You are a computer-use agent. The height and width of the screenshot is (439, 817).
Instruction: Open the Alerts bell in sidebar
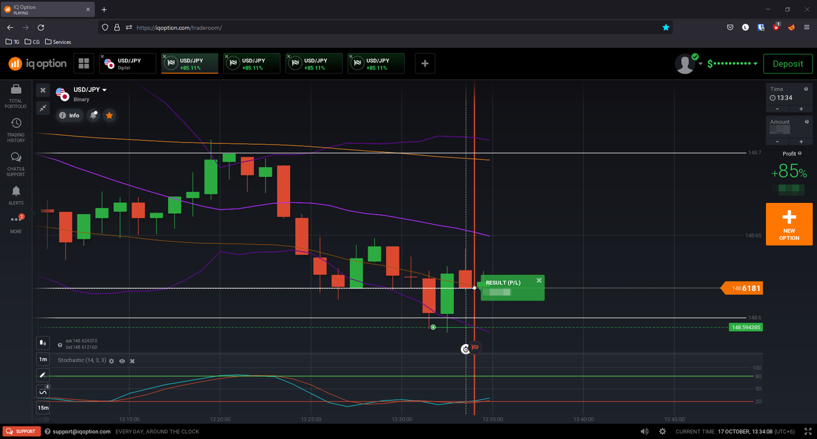16,195
